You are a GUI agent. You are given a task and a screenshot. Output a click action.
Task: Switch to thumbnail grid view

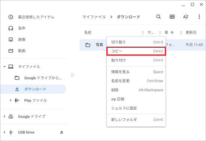(x=172, y=17)
